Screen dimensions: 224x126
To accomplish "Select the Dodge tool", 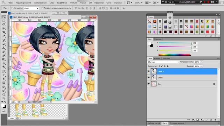I will 4,67.
